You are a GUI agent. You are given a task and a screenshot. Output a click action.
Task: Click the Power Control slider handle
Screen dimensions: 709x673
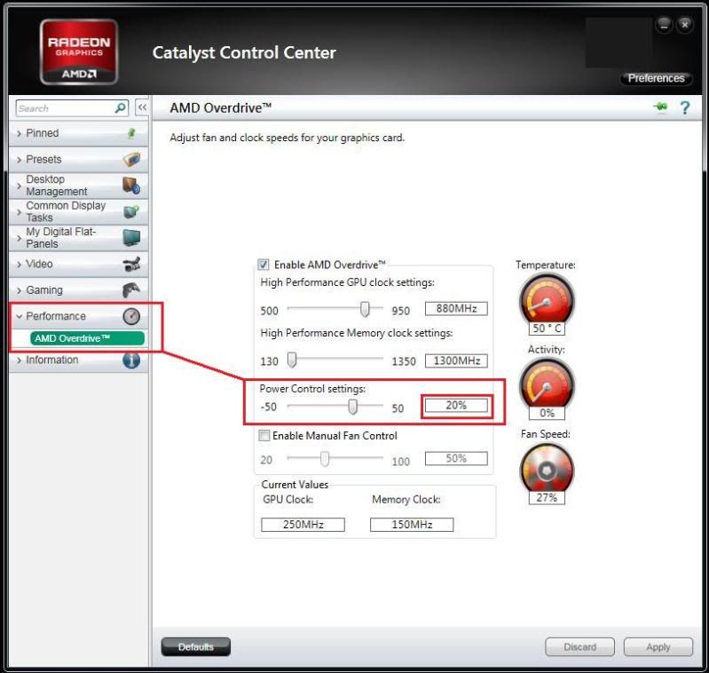pos(352,406)
